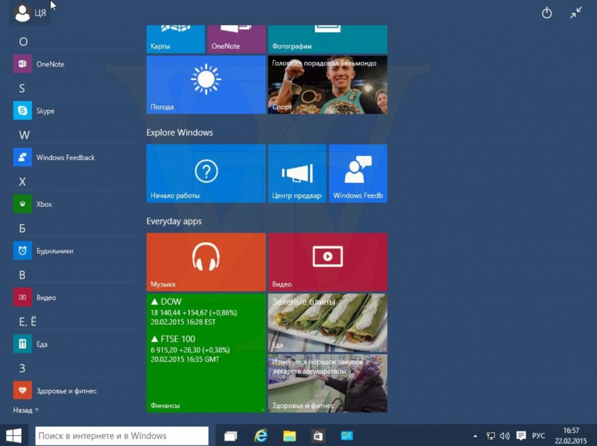Select the Е, Ё section header
Viewport: 597px width, 446px height.
pyautogui.click(x=27, y=321)
